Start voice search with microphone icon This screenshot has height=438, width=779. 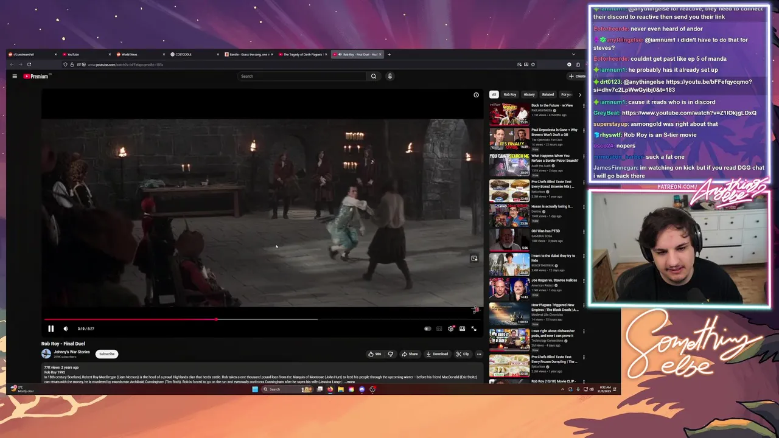click(389, 76)
